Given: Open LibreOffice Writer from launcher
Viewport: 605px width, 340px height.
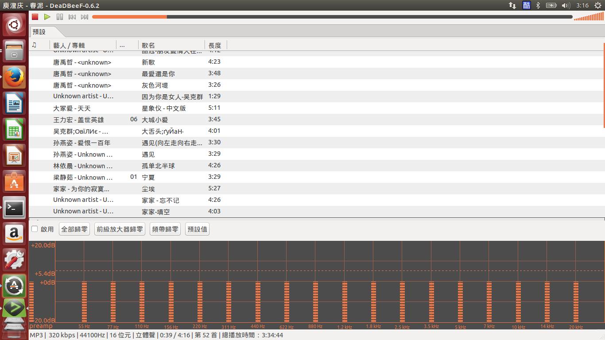Looking at the screenshot, I should [14, 103].
